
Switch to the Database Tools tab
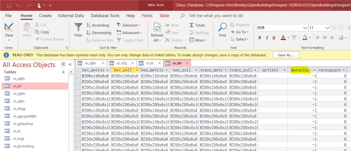[x=105, y=16]
